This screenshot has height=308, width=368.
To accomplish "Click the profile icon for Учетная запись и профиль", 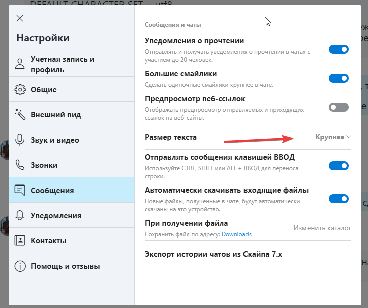I will [20, 64].
